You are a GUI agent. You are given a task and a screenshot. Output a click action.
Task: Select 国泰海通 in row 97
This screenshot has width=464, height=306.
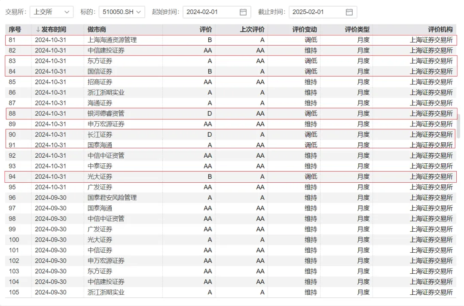coord(100,208)
